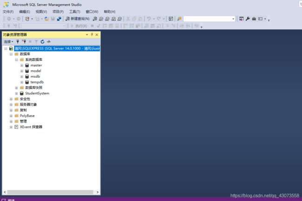Open the 连接 (Connect) dropdown in Object Explorer
Screen dimensions: 302x201
click(x=8, y=42)
